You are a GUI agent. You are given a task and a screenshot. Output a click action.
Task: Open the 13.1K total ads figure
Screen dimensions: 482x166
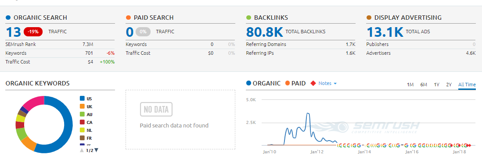pos(385,32)
